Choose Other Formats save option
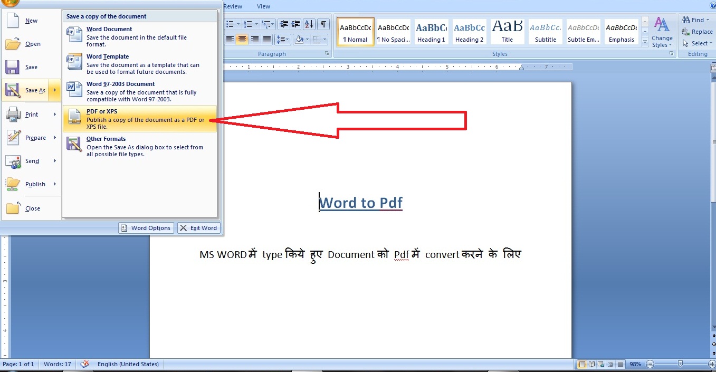The width and height of the screenshot is (716, 372). pyautogui.click(x=139, y=146)
